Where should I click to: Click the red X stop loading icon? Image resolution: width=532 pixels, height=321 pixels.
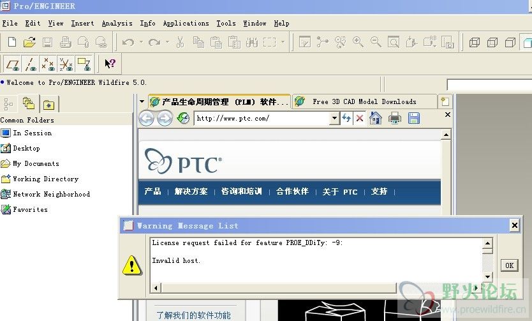[x=360, y=118]
